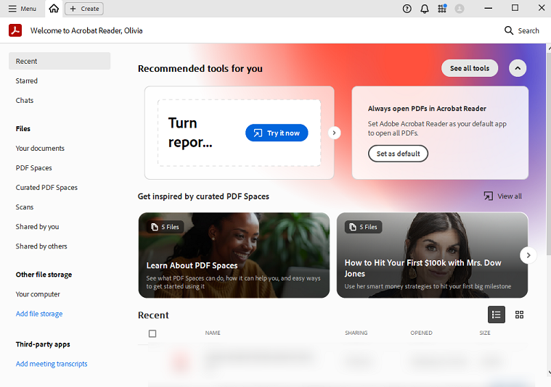Open PDF Spaces in the sidebar
551x387 pixels.
coord(33,168)
